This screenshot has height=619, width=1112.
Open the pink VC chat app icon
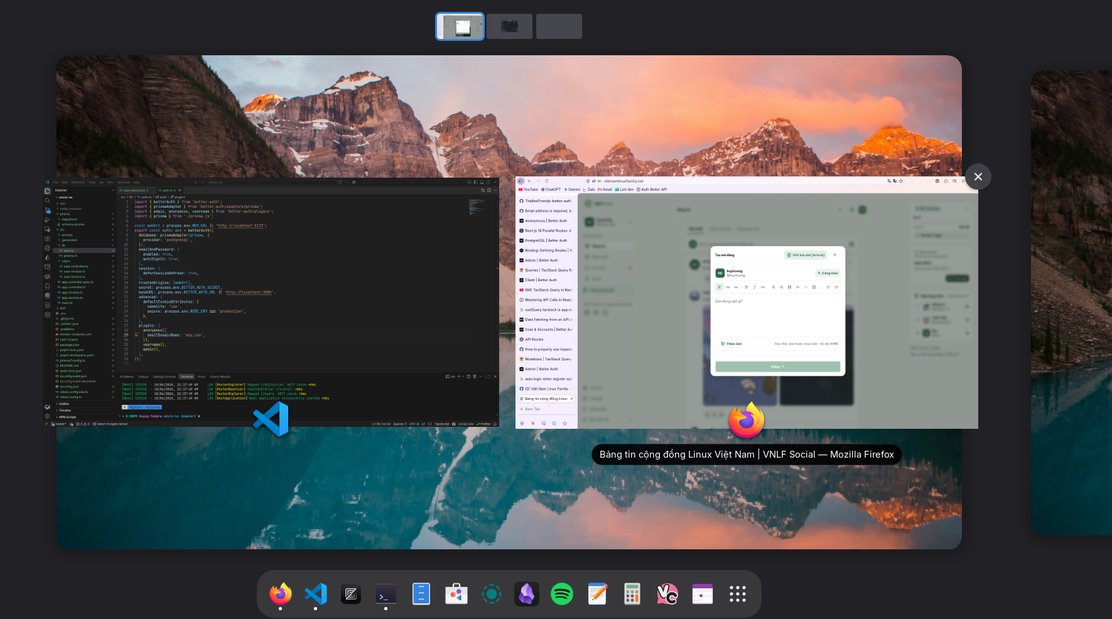point(667,593)
